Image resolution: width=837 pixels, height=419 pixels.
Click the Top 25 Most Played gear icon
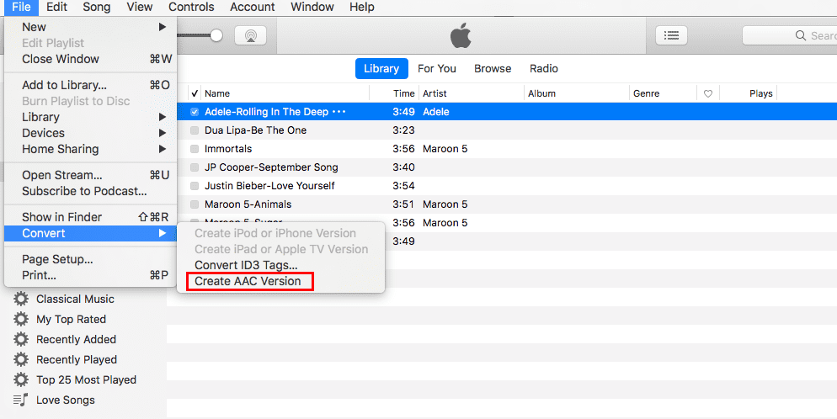pos(21,380)
